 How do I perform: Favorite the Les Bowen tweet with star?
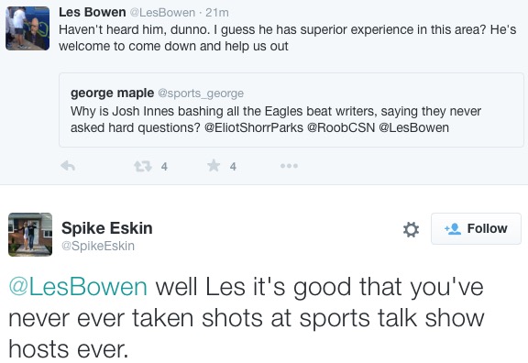(214, 166)
